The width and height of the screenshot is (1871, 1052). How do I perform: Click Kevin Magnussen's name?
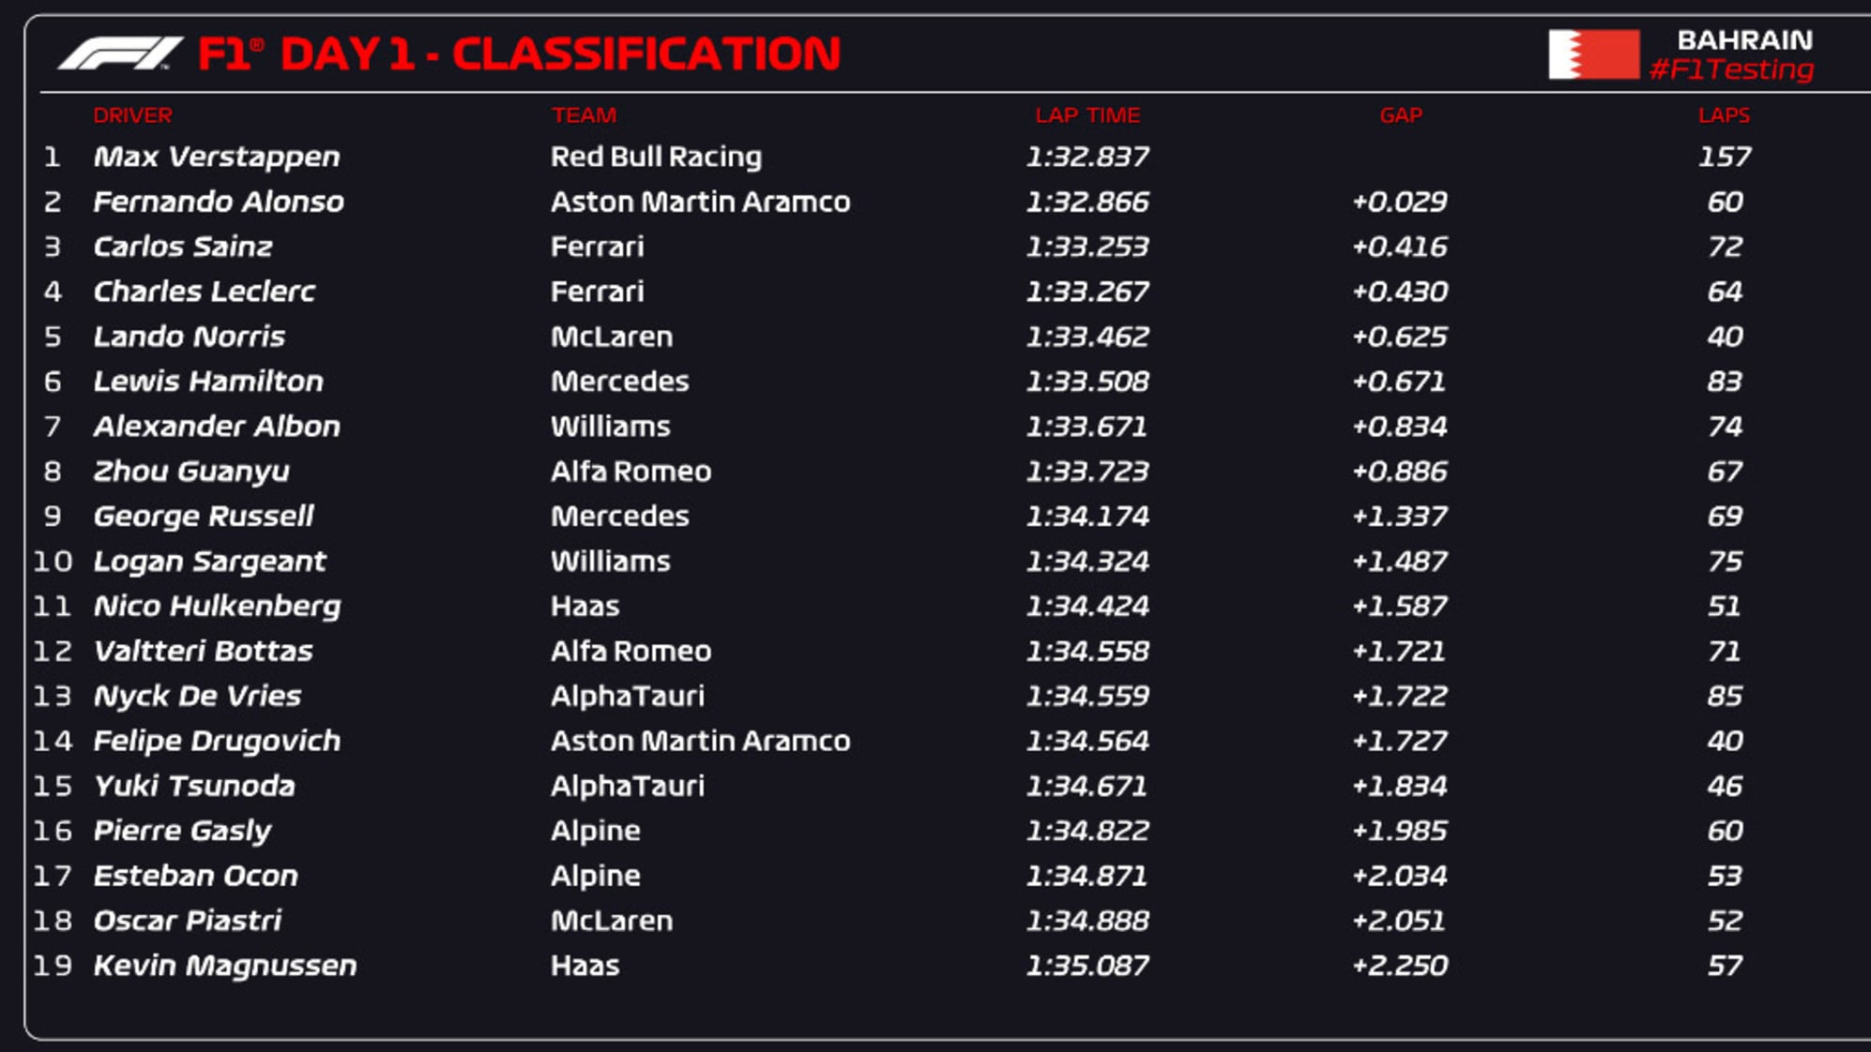[x=225, y=966]
